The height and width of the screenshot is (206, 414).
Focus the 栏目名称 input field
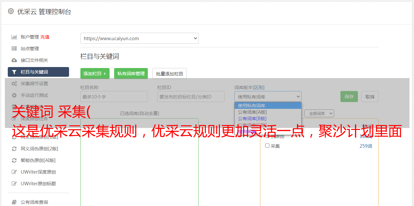pyautogui.click(x=114, y=97)
